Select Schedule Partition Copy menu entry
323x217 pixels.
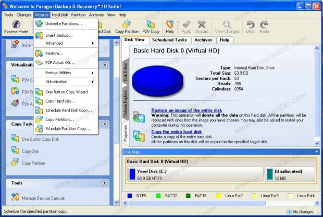66,129
